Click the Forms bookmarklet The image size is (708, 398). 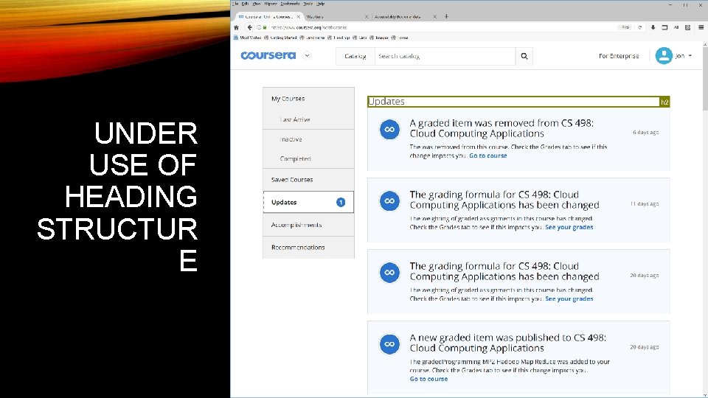[x=400, y=38]
